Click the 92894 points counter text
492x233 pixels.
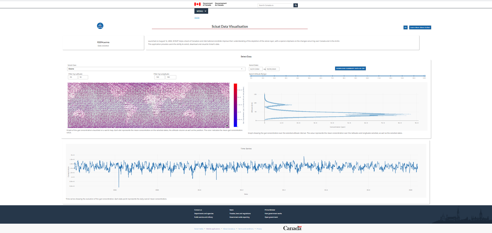click(103, 42)
